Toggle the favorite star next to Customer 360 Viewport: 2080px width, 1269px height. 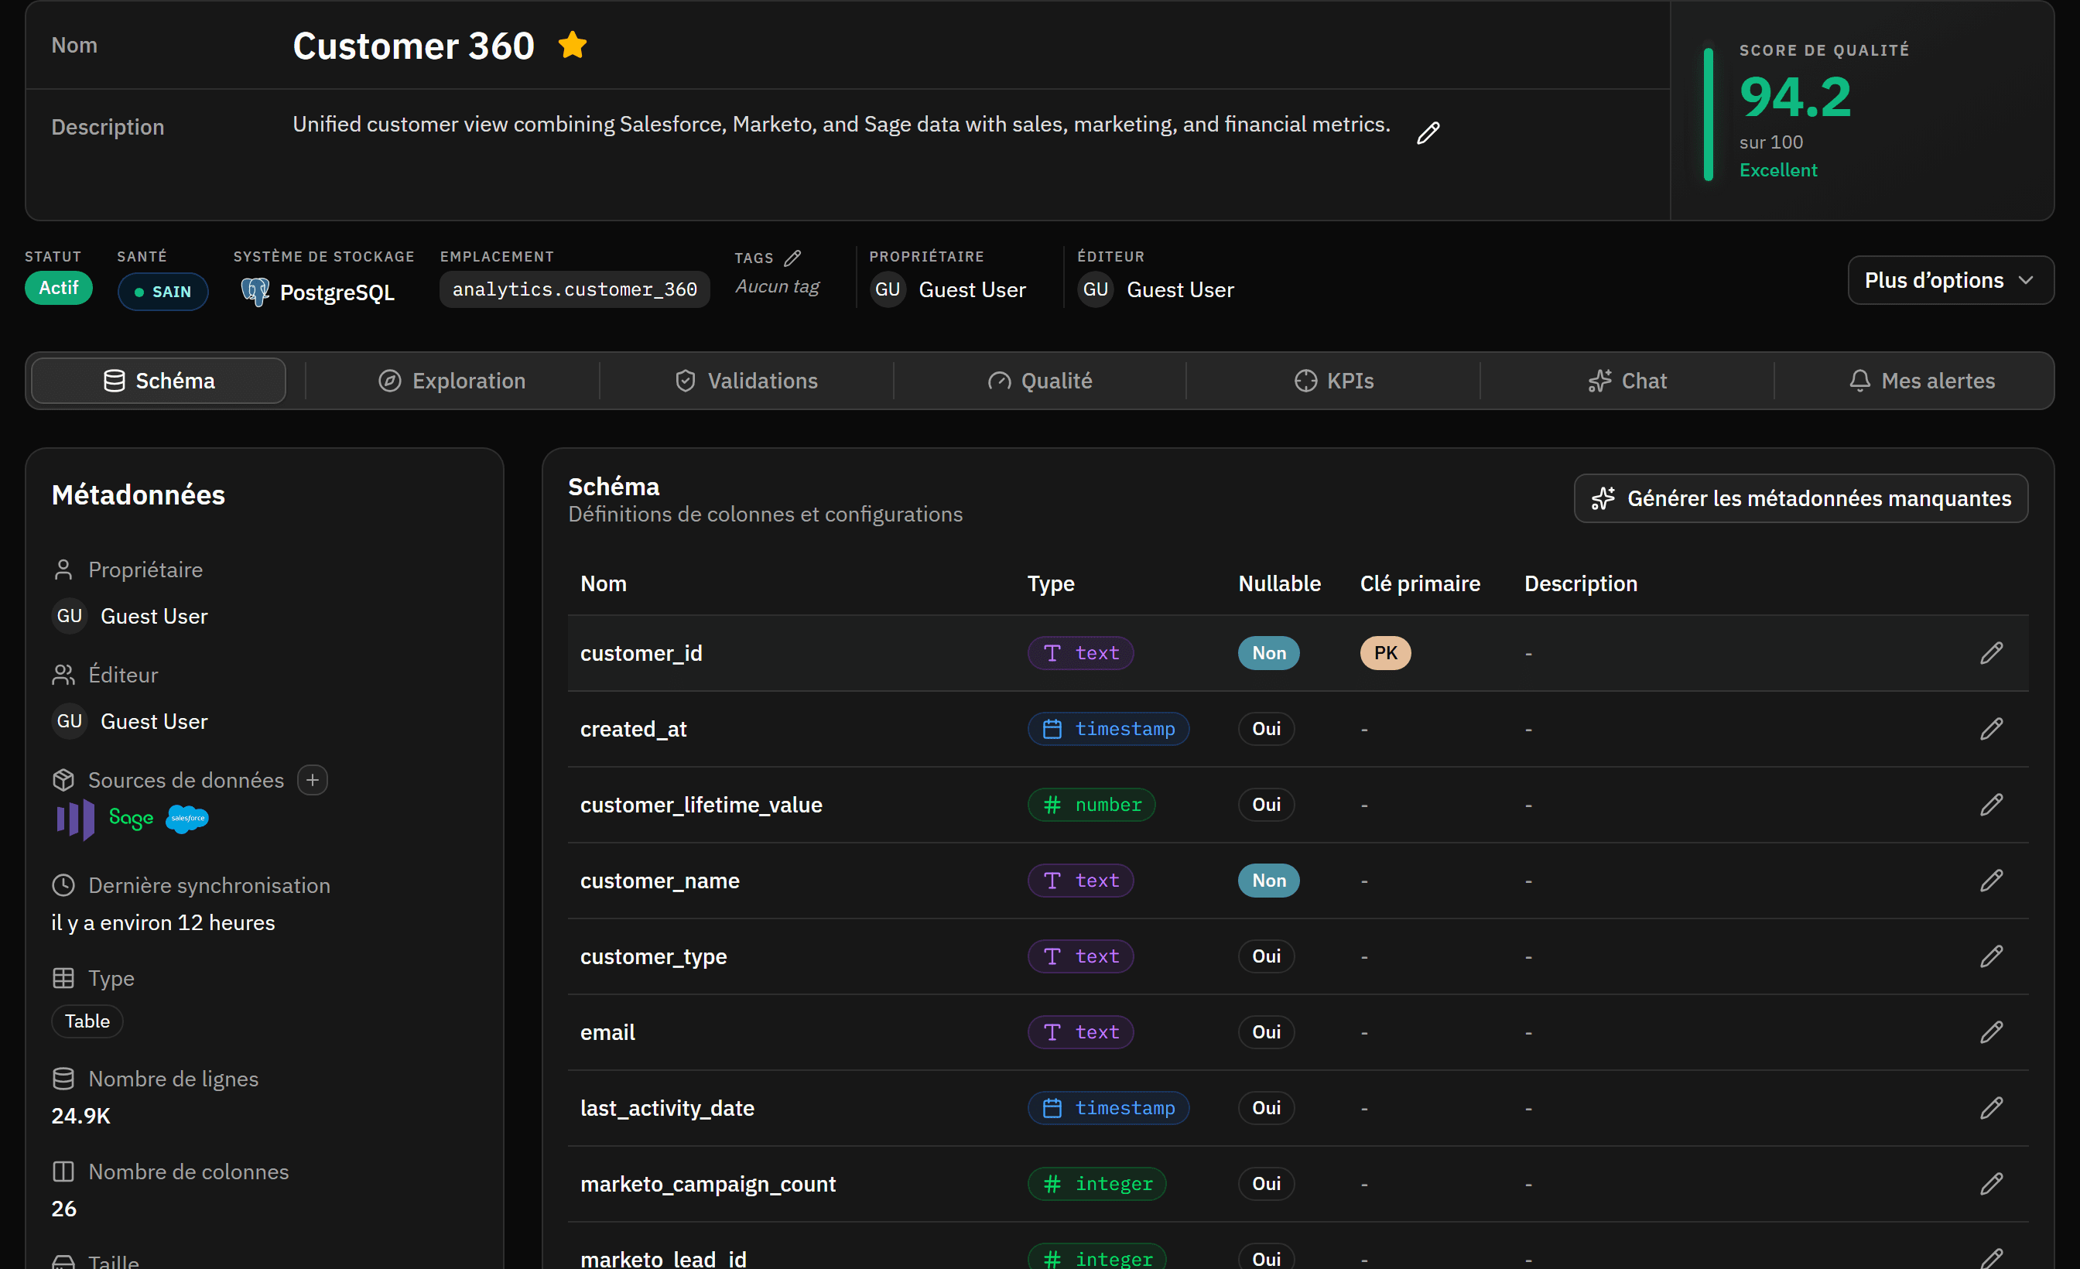[573, 45]
